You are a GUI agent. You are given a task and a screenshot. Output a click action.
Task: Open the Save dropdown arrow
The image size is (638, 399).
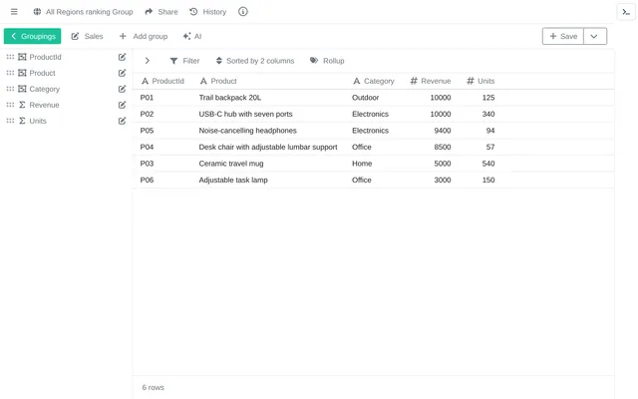595,36
